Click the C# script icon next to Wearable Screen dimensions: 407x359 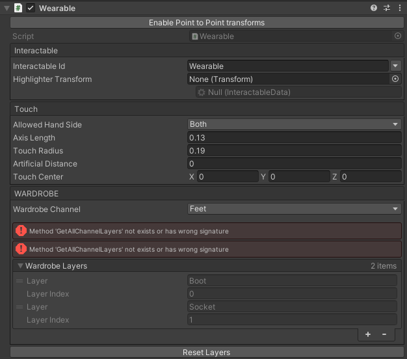tap(18, 8)
